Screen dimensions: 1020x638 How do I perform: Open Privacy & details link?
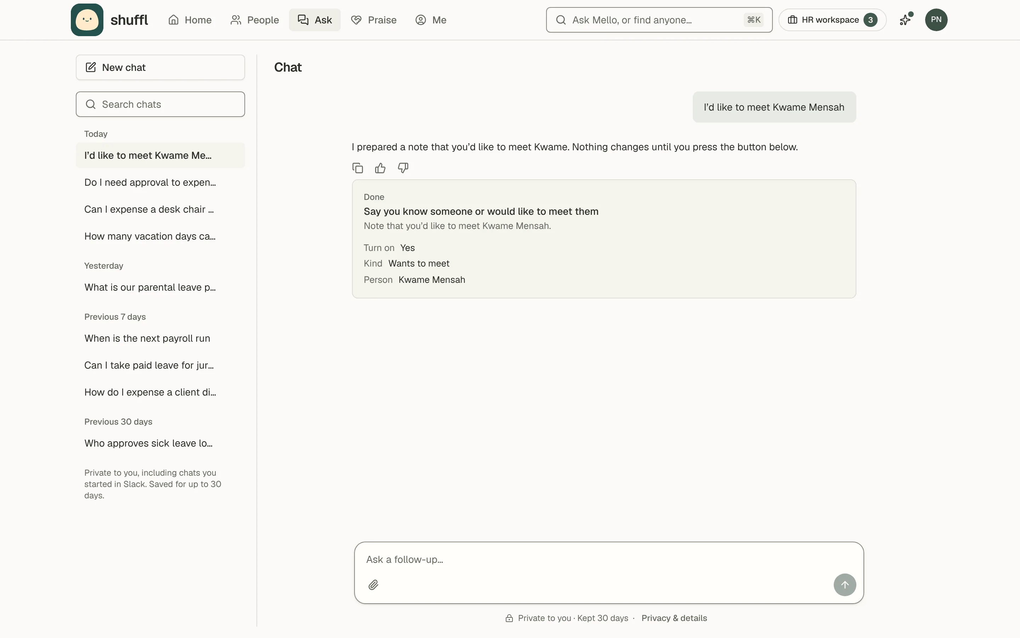[674, 618]
